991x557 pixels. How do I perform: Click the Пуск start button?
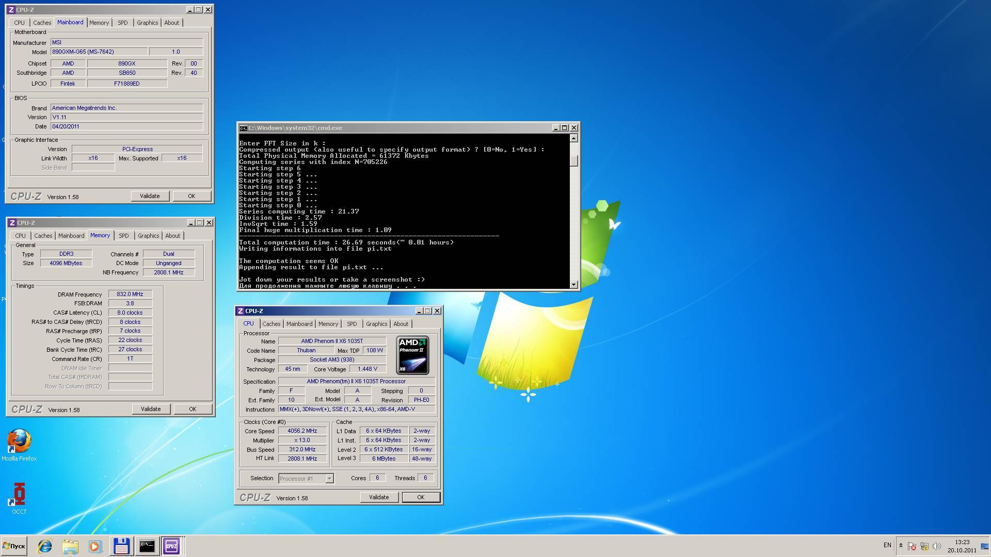pos(14,546)
